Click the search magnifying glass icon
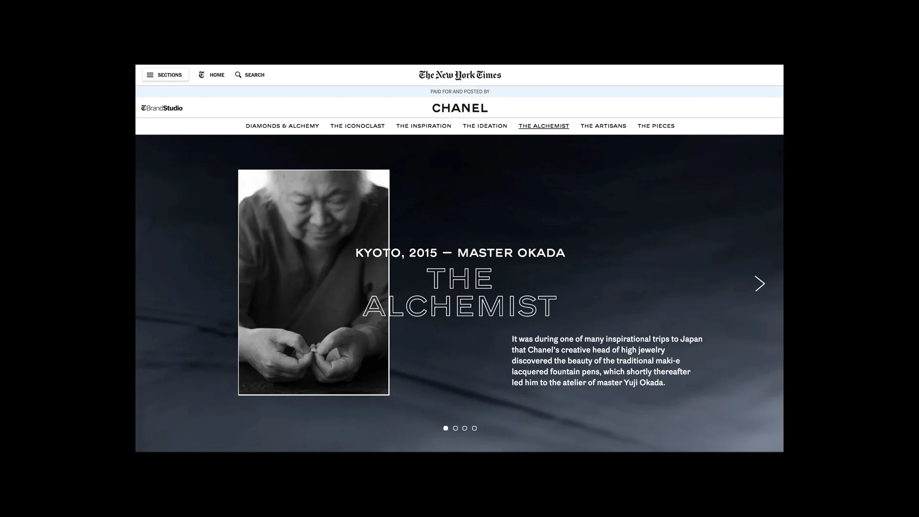Image resolution: width=919 pixels, height=517 pixels. 238,75
